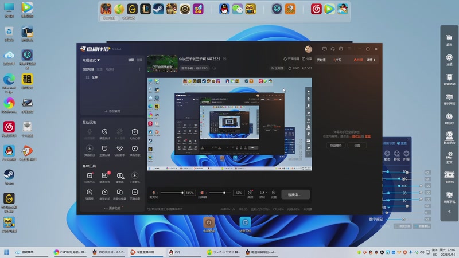
Task: Click the 一键修复 repair link
Action: pos(355,136)
